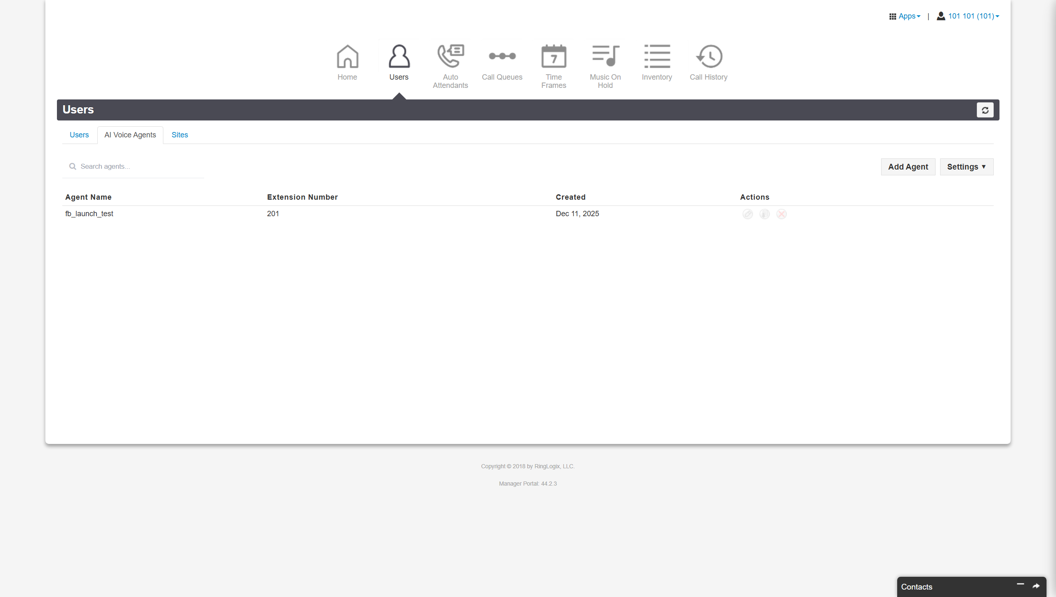The height and width of the screenshot is (597, 1056).
Task: Open Music On Hold section
Action: point(605,66)
